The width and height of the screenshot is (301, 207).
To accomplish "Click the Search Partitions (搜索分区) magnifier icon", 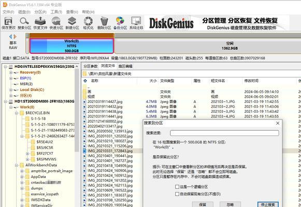I will pos(24,21).
